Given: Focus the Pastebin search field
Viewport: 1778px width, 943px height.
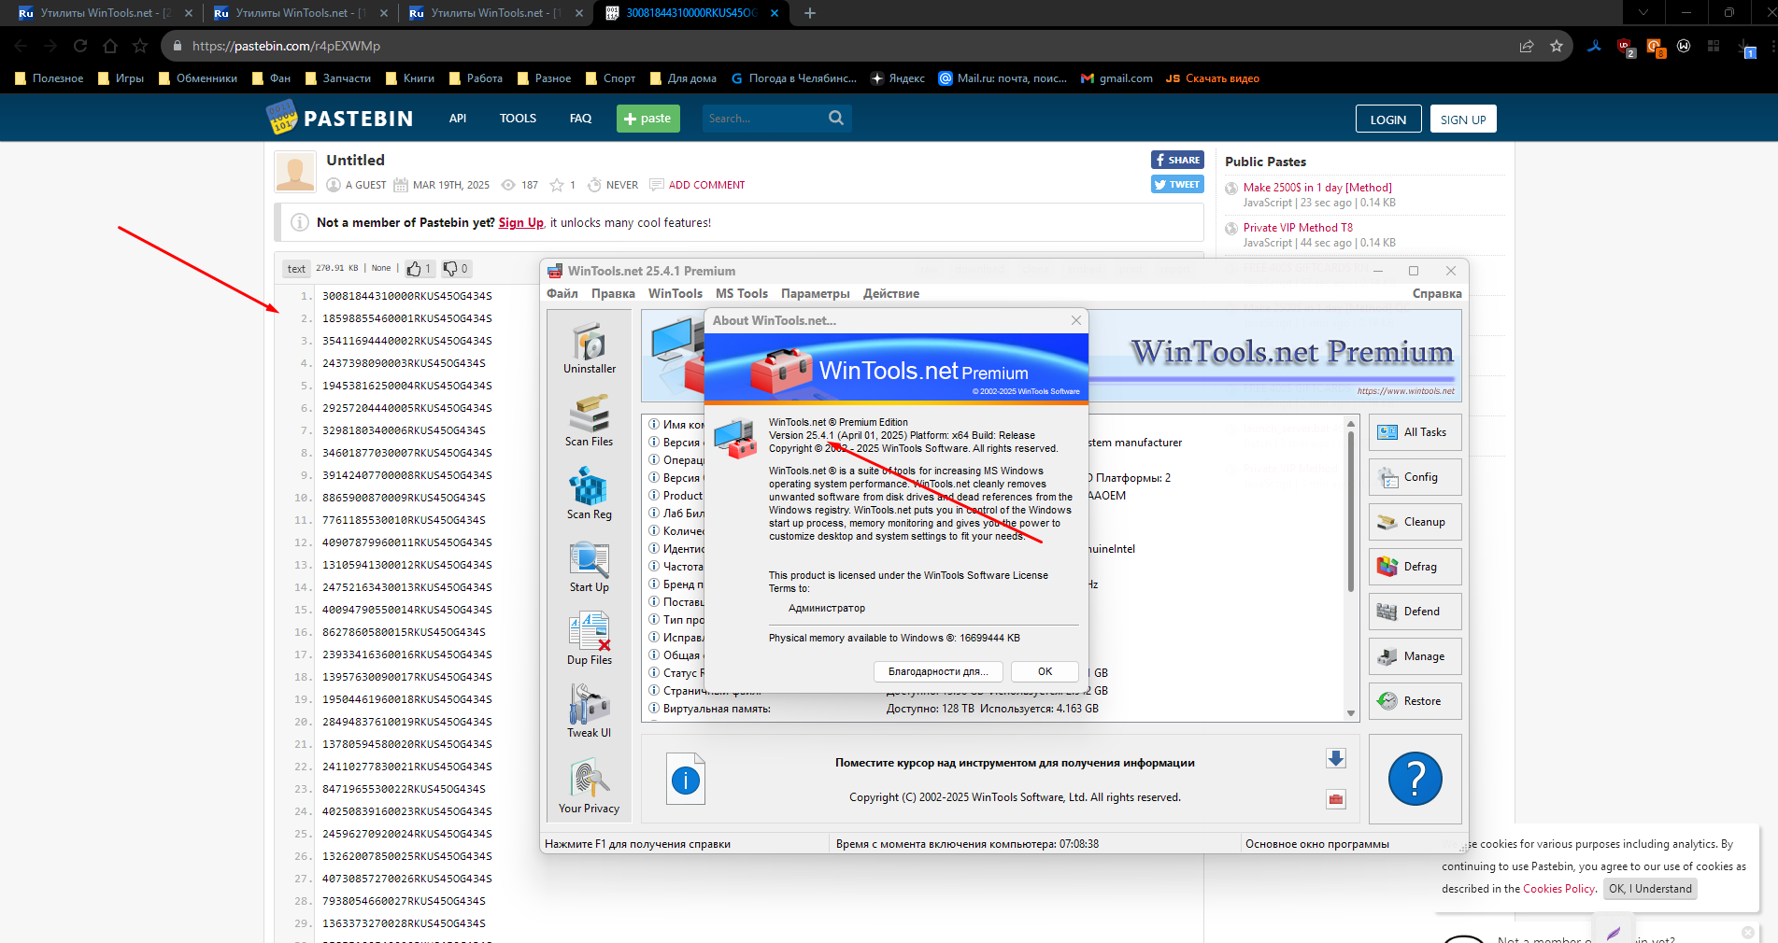Looking at the screenshot, I should (x=763, y=119).
